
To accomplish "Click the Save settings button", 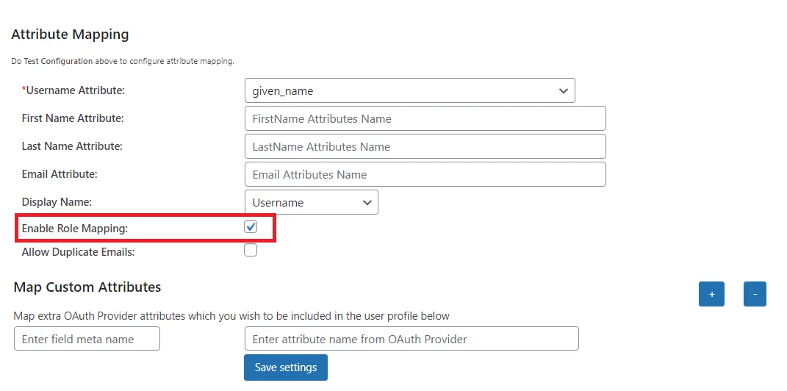I will click(286, 367).
